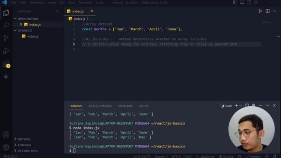This screenshot has width=281, height=158.
Task: Open the Extensions view
Action: click(6, 64)
